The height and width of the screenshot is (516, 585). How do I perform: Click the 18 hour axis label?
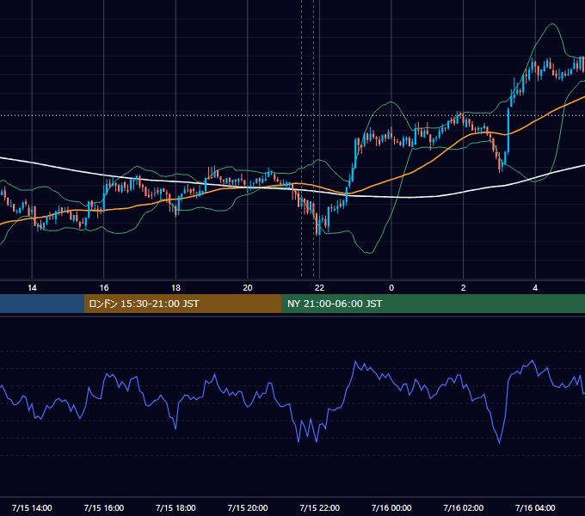(x=175, y=288)
